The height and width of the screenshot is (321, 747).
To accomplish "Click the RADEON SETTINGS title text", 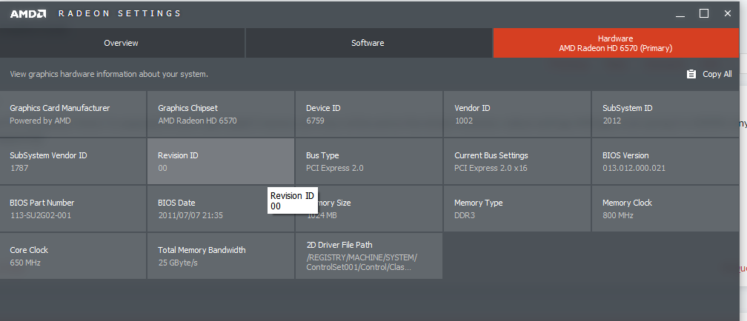I will tap(119, 13).
